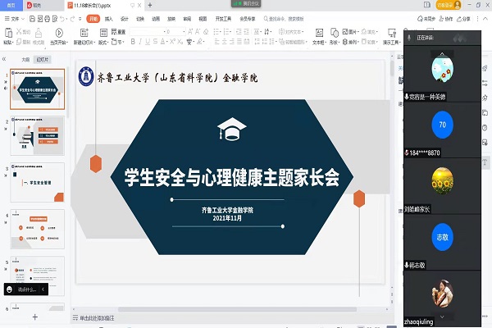Click the Text Box (文本框) icon
Viewport: 492px width, 328px height.
pos(319,33)
